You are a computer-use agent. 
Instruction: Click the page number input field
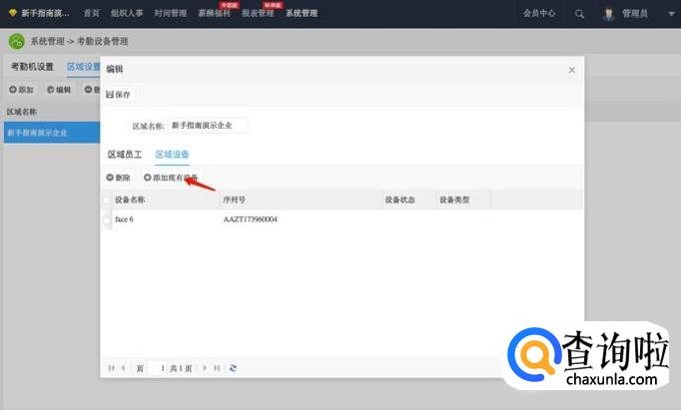[x=157, y=368]
